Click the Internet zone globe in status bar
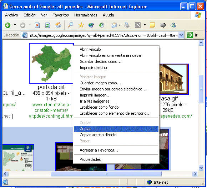 [149, 182]
